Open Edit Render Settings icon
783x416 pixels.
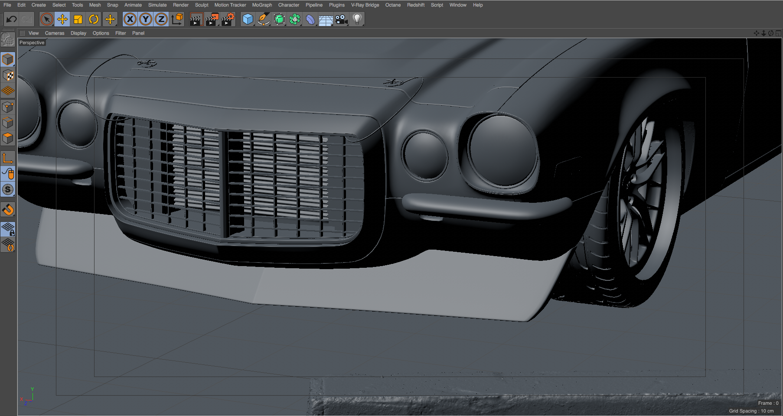(228, 19)
